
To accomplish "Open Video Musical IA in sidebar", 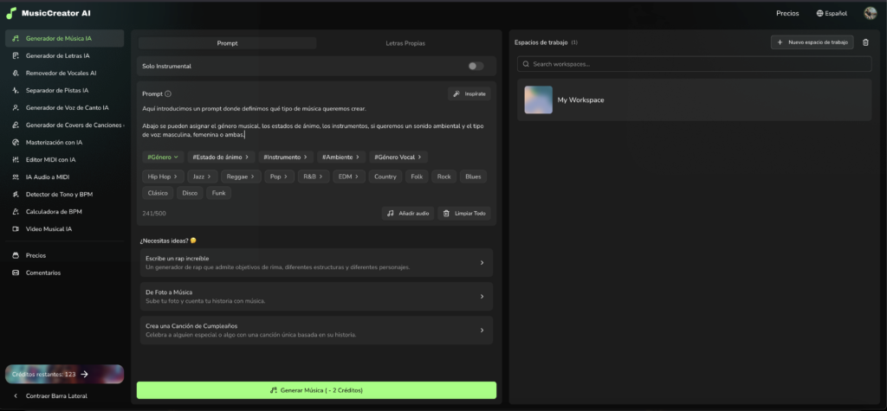I will (x=49, y=229).
